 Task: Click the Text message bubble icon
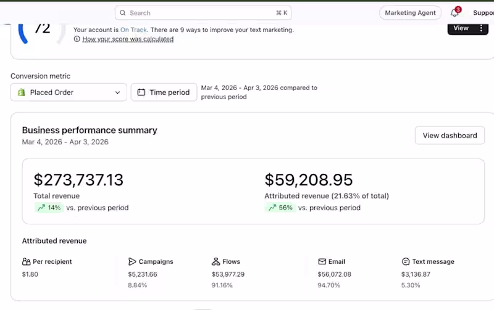pyautogui.click(x=406, y=261)
